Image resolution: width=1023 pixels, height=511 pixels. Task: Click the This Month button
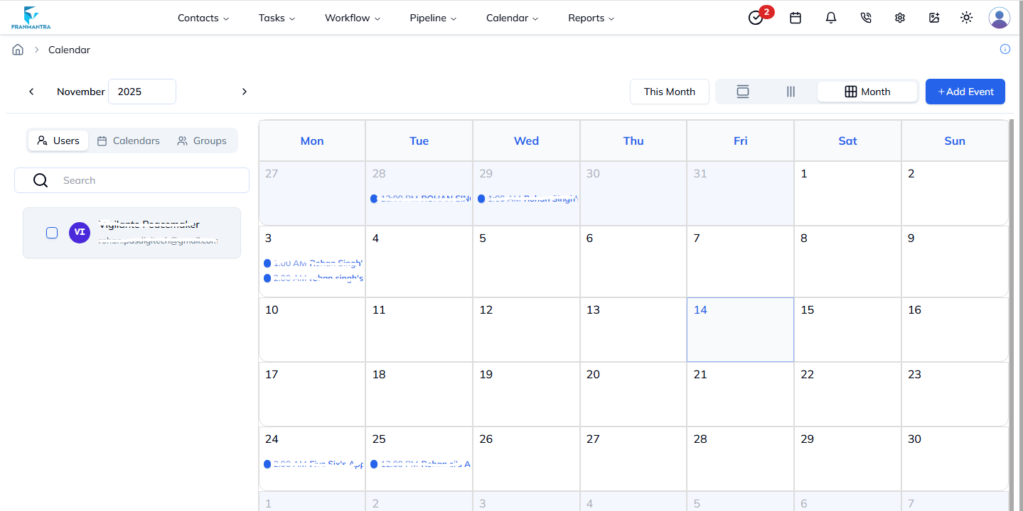(x=669, y=91)
